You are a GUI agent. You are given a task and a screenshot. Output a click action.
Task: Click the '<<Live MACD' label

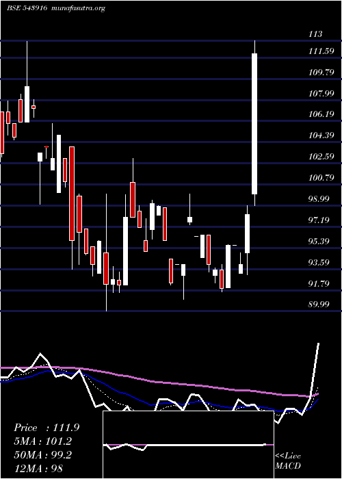tap(288, 461)
